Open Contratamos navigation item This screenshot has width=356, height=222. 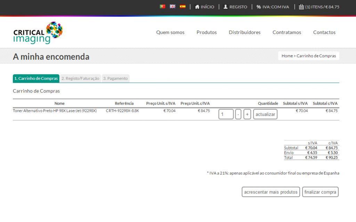coord(287,32)
